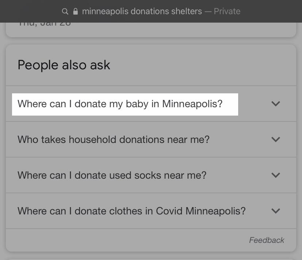This screenshot has width=302, height=260.
Task: Click the magnifying glass search icon
Action: pos(65,11)
